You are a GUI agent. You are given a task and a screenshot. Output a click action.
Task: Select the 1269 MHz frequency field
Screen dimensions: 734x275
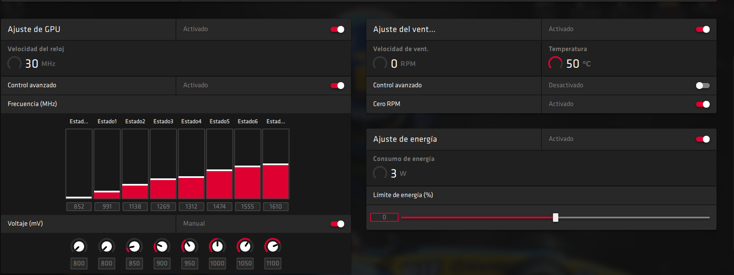point(163,206)
